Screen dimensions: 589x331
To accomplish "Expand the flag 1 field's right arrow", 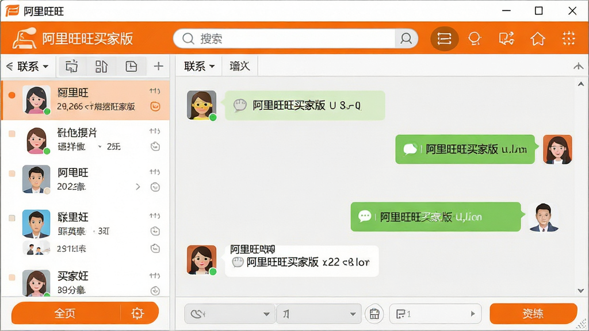I will (473, 314).
